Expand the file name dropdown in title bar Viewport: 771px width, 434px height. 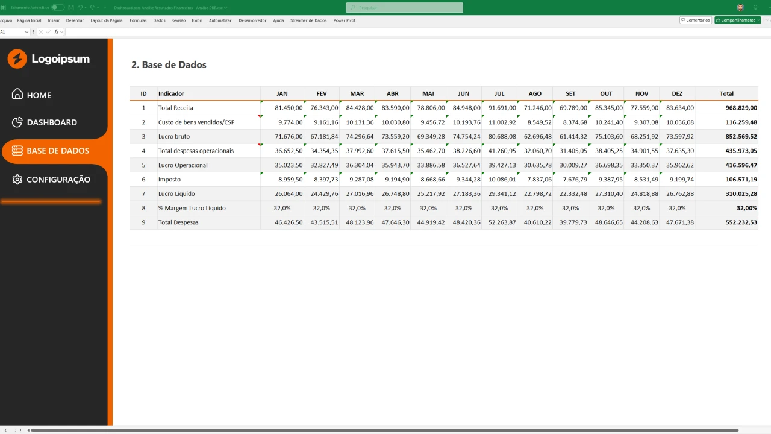(225, 8)
